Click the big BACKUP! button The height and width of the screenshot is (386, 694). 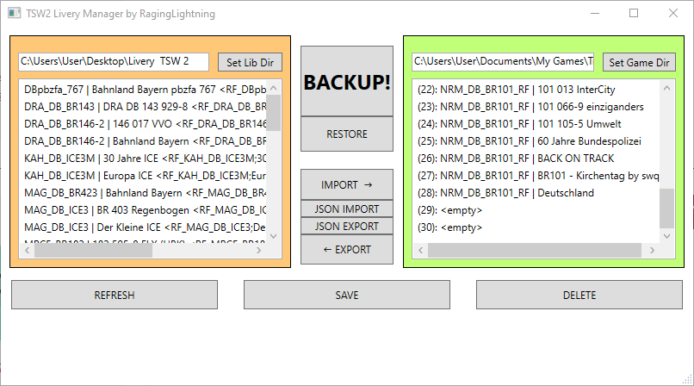(x=347, y=83)
